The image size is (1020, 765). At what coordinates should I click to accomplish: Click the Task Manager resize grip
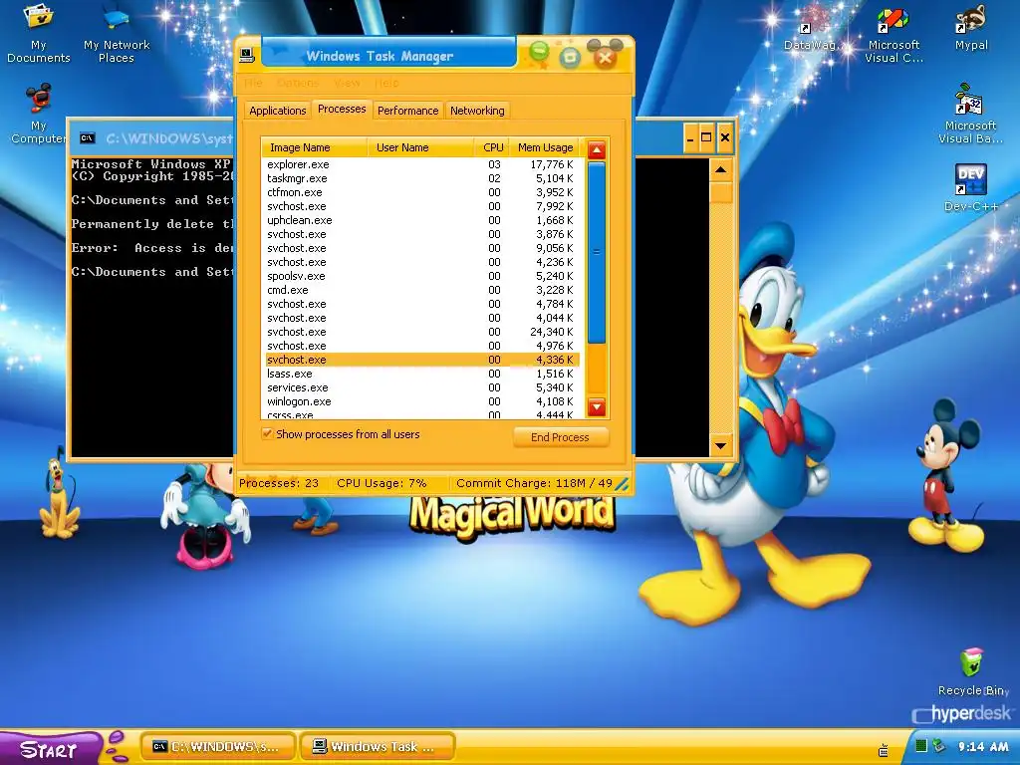point(622,484)
